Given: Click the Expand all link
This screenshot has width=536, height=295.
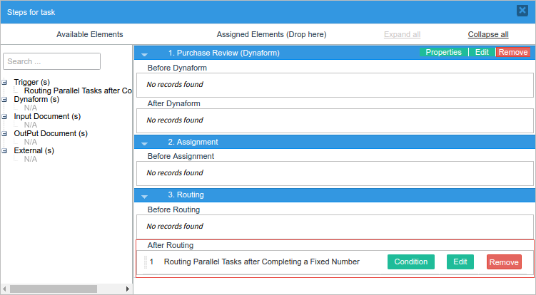Looking at the screenshot, I should tap(402, 34).
